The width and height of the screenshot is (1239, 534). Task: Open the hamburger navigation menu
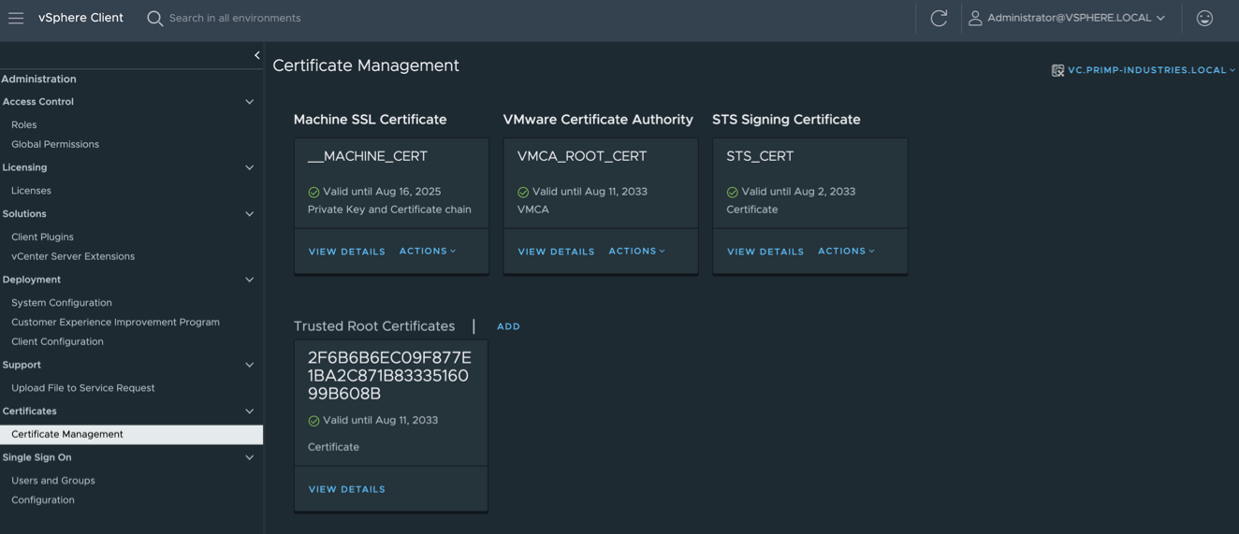pos(16,18)
